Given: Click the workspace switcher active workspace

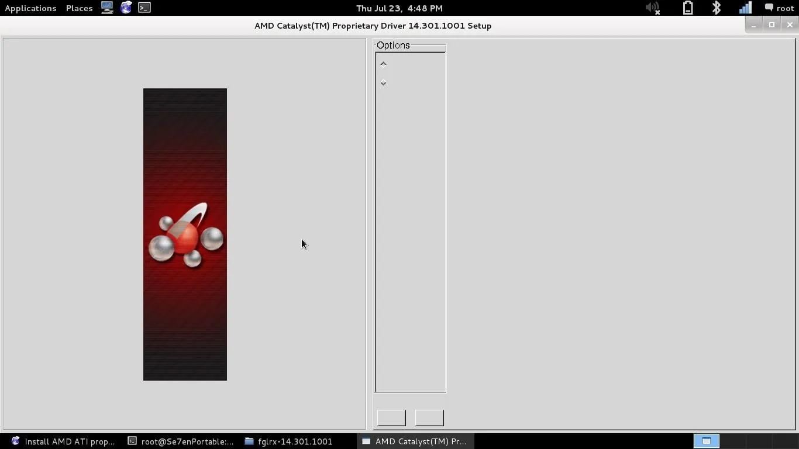Looking at the screenshot, I should point(706,441).
